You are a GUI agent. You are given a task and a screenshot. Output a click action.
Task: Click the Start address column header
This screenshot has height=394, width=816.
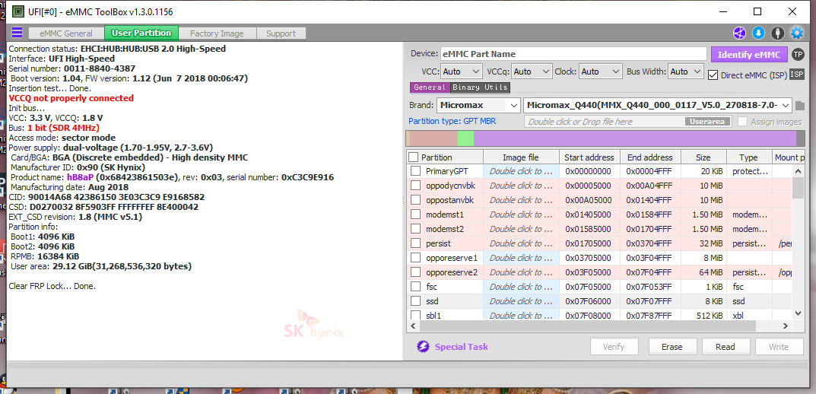click(x=589, y=157)
